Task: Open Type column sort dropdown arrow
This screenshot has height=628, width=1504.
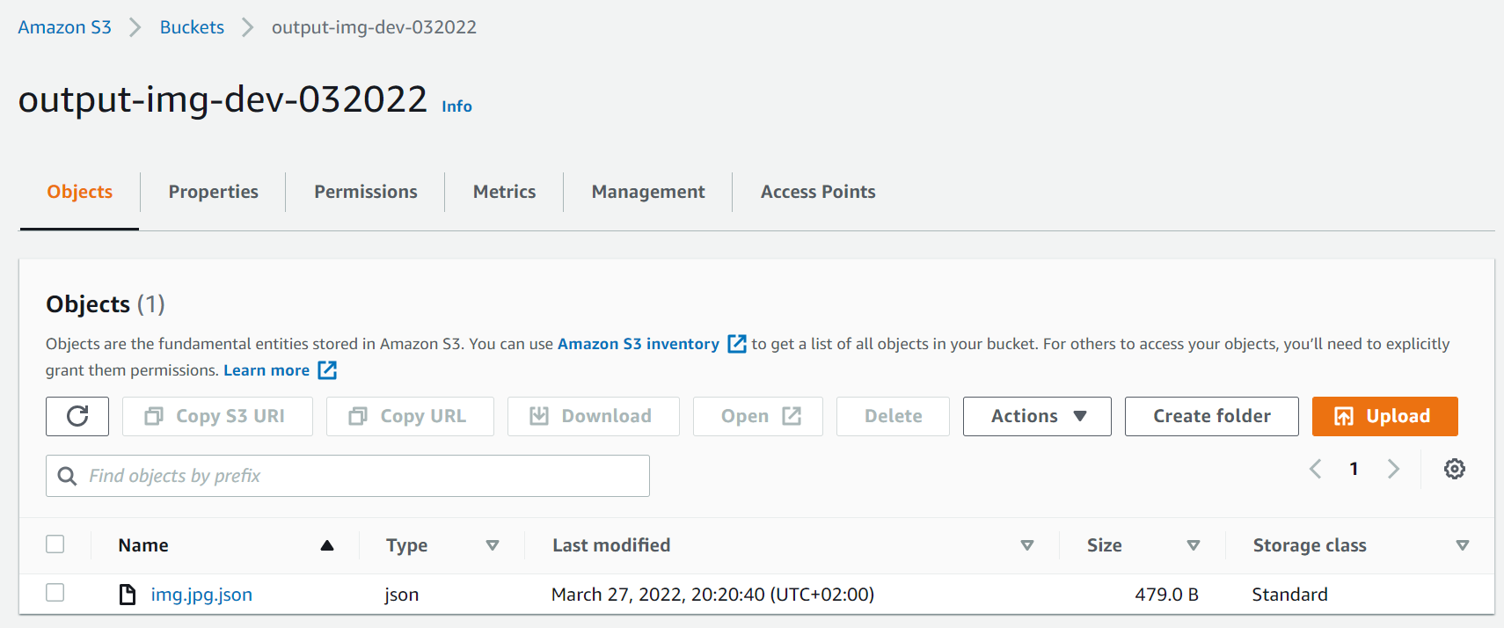Action: click(493, 545)
